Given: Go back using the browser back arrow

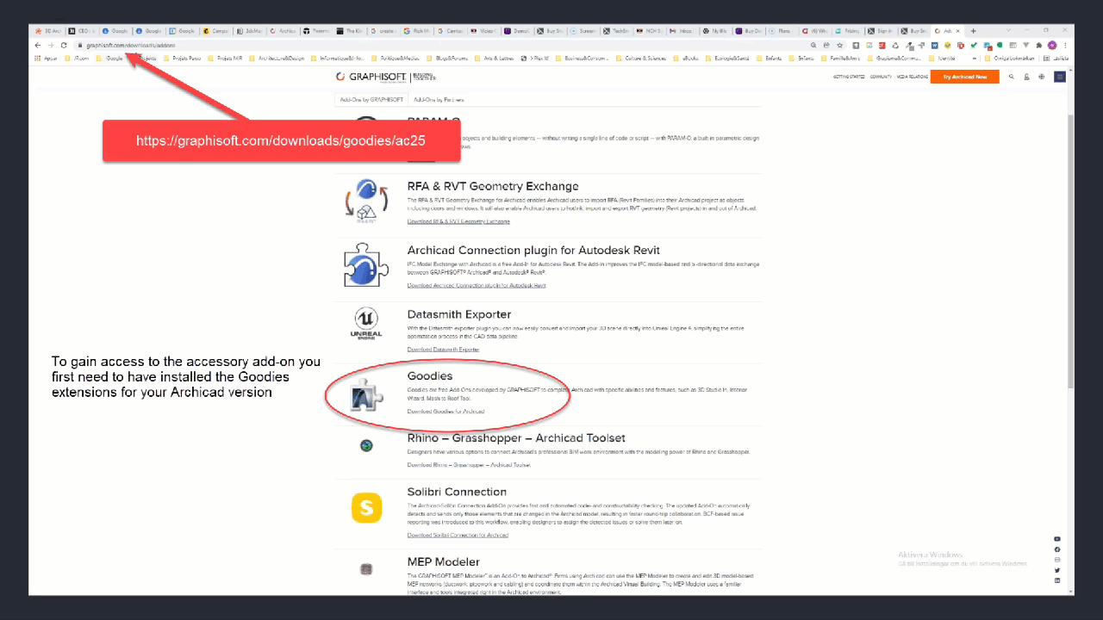Looking at the screenshot, I should [x=37, y=45].
